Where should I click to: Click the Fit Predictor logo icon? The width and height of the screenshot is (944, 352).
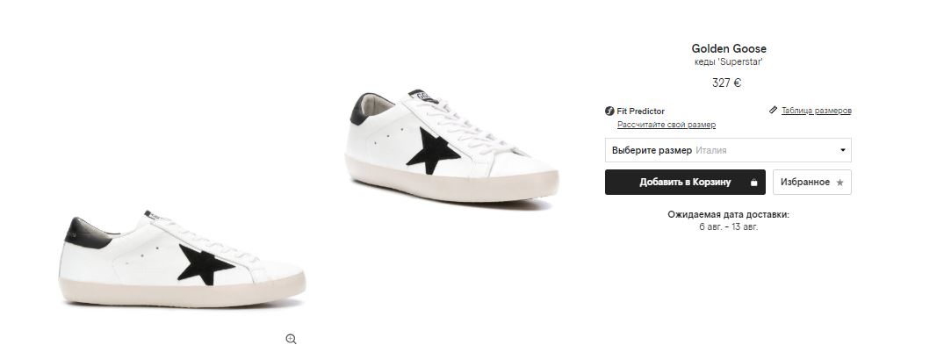point(609,111)
